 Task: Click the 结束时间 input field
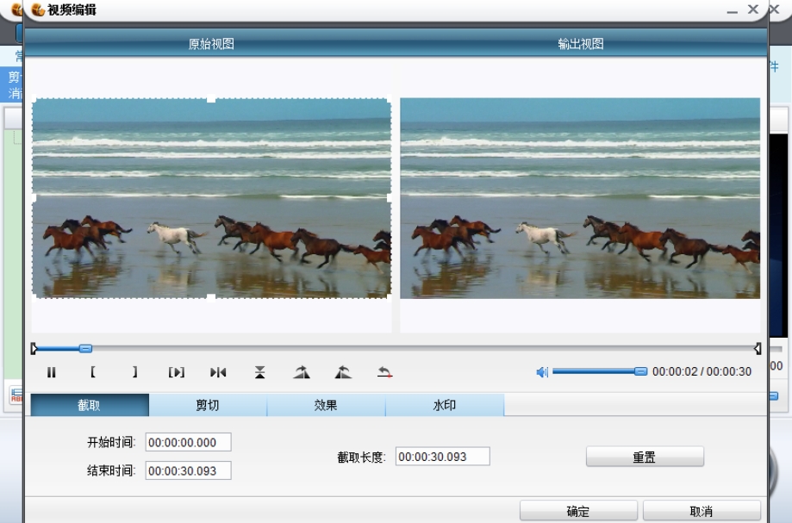[188, 470]
